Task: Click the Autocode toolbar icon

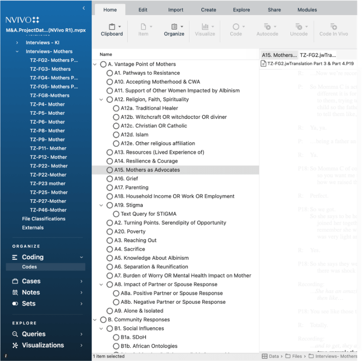Action: coord(268,27)
